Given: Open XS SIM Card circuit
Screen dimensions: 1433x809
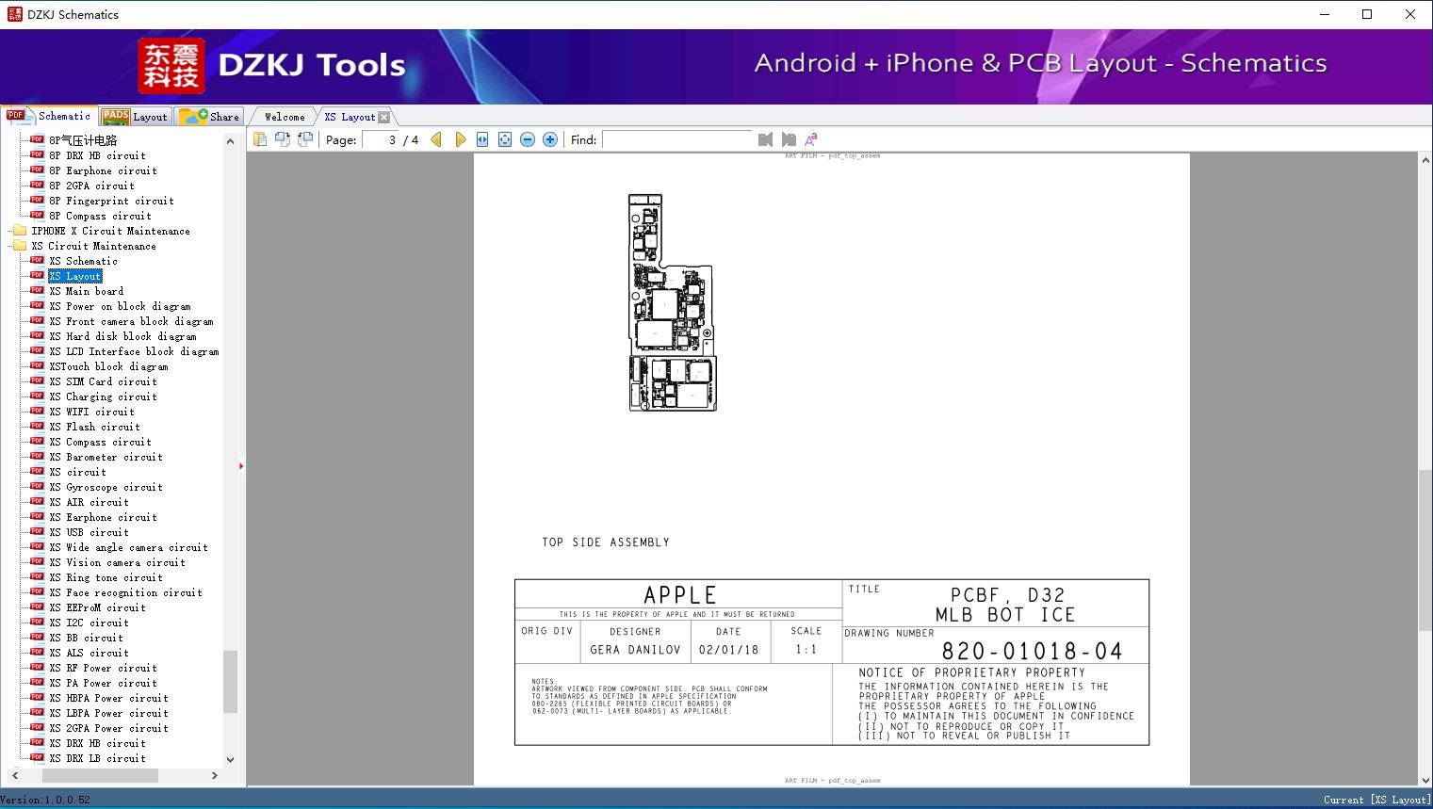Looking at the screenshot, I should click(103, 381).
